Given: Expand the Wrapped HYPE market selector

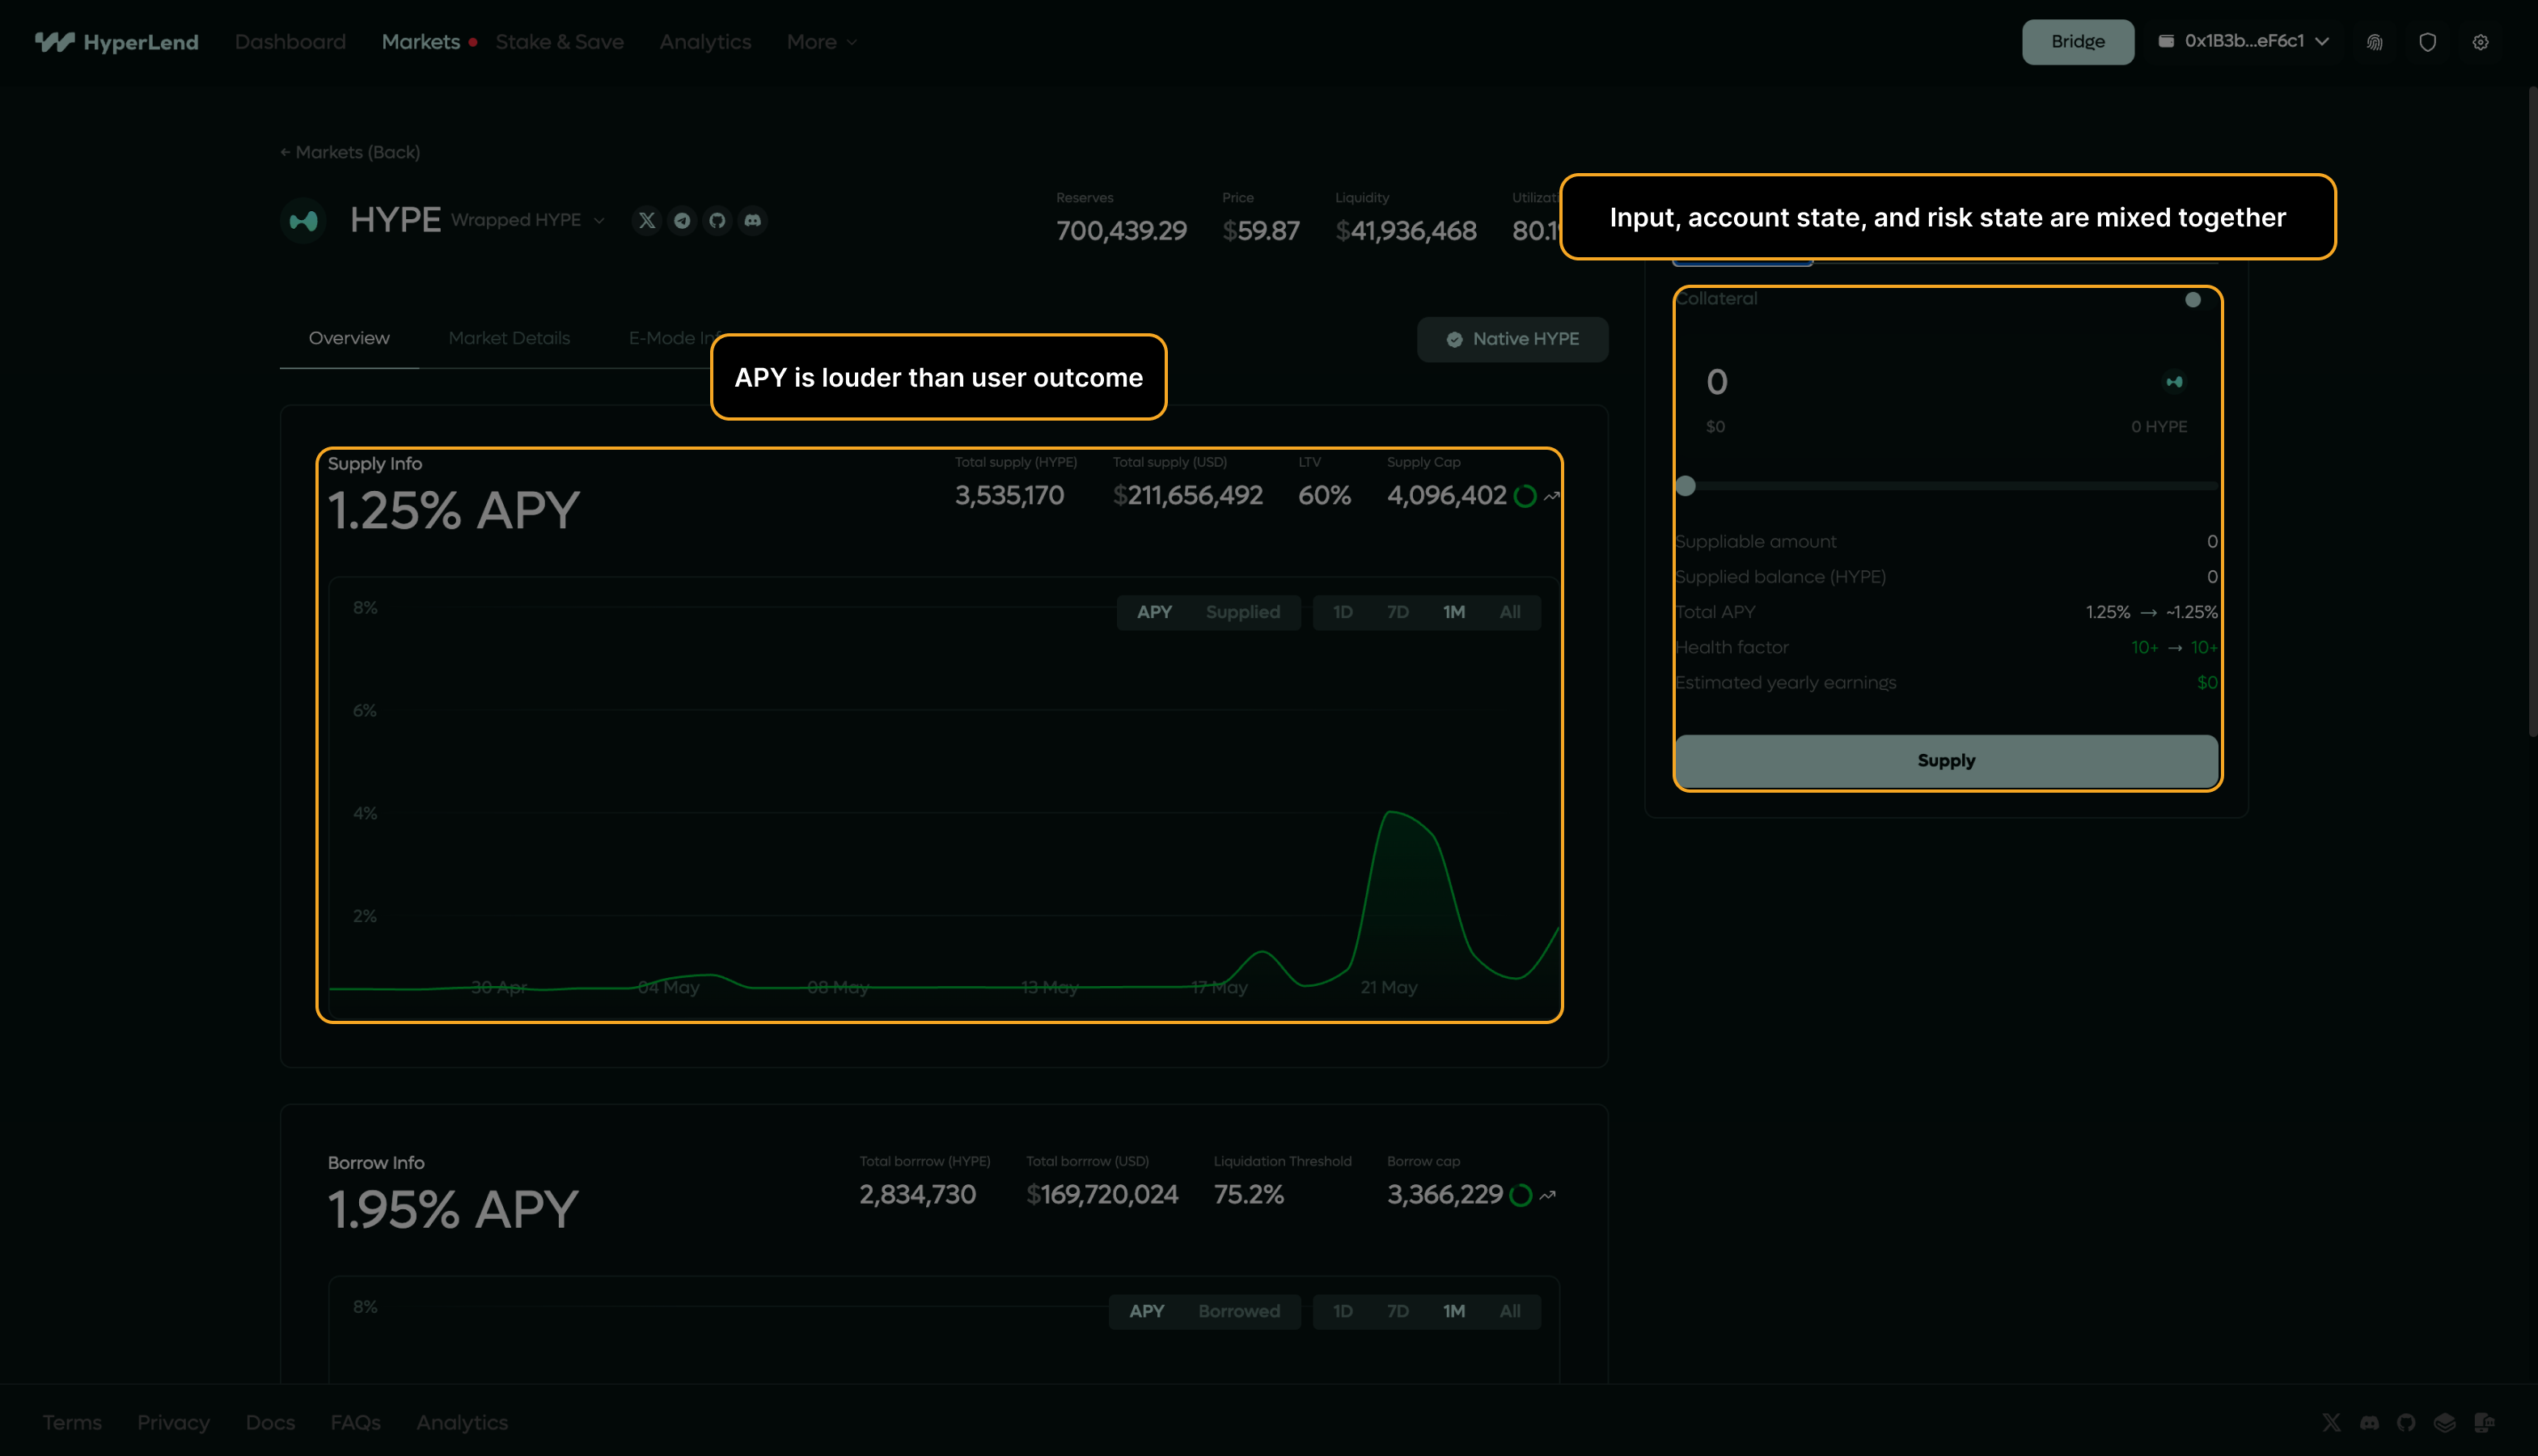Looking at the screenshot, I should [528, 220].
